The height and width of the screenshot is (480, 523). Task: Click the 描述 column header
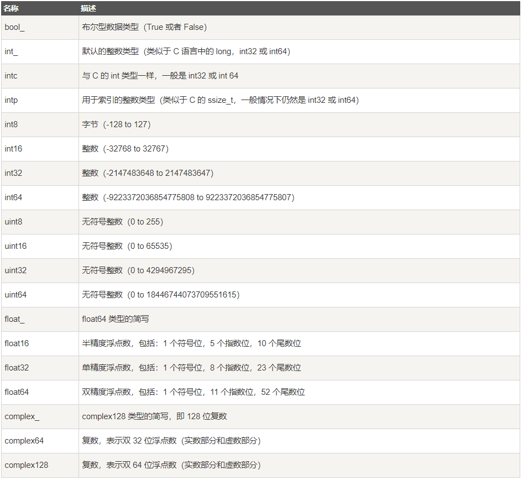pyautogui.click(x=299, y=8)
